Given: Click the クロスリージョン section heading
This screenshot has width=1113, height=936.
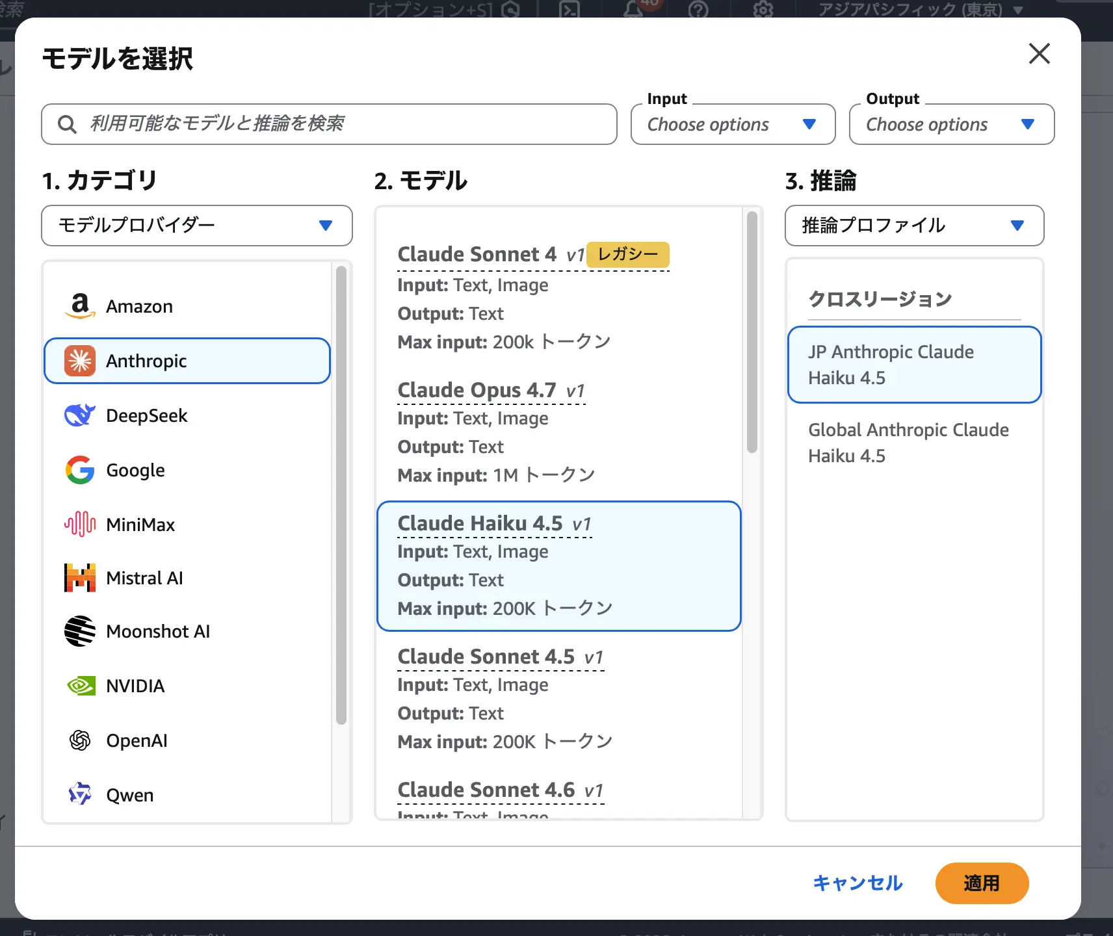Looking at the screenshot, I should (x=880, y=299).
